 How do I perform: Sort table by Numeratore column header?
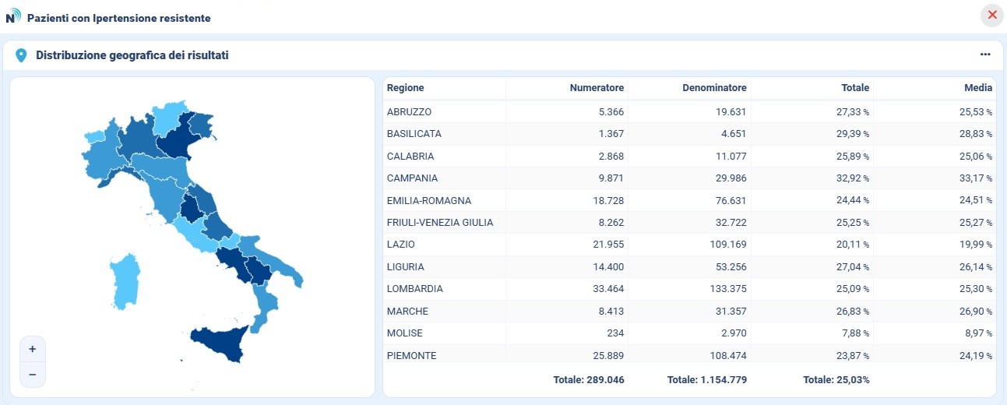(597, 88)
